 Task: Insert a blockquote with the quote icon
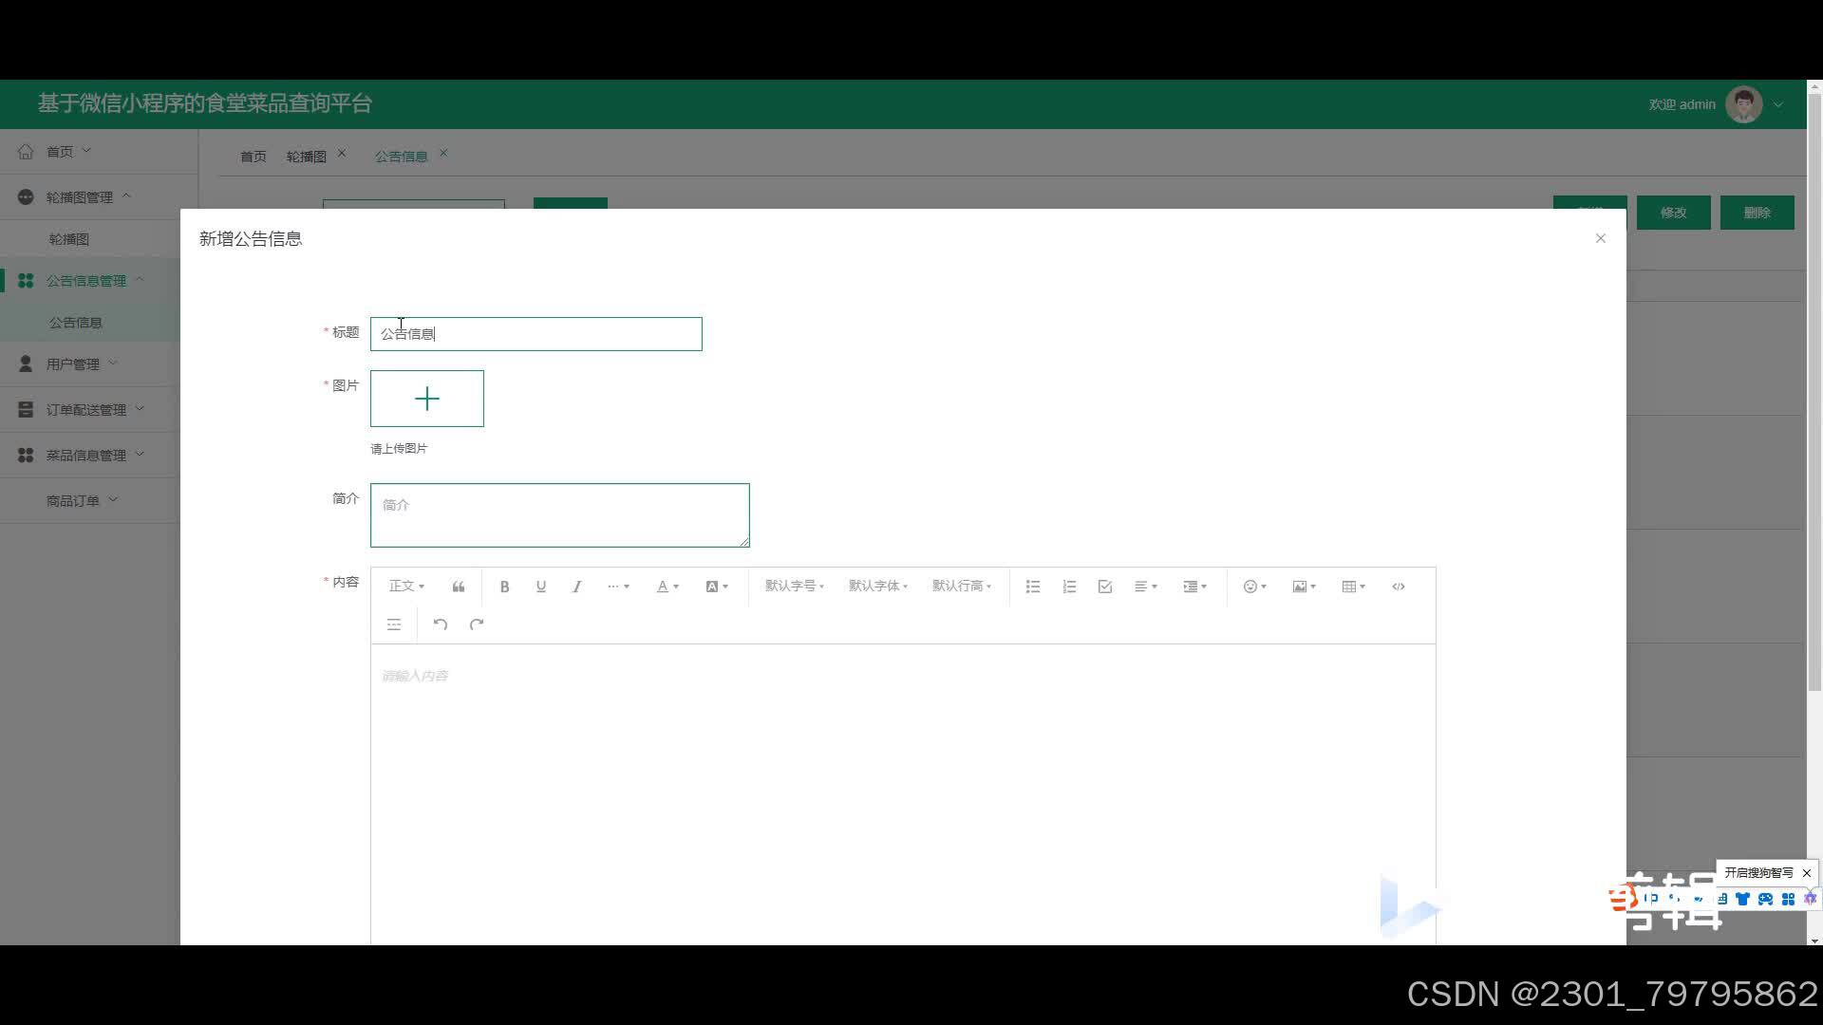coord(459,587)
